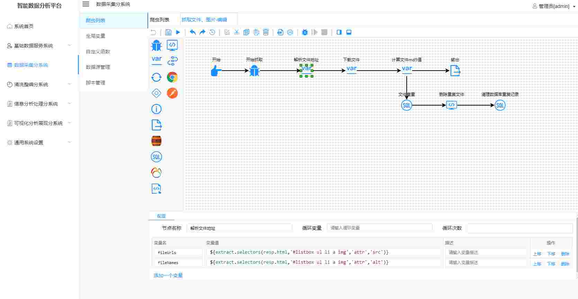The height and width of the screenshot is (299, 578).
Task: Focus the 循环变量 input field
Action: click(x=380, y=228)
